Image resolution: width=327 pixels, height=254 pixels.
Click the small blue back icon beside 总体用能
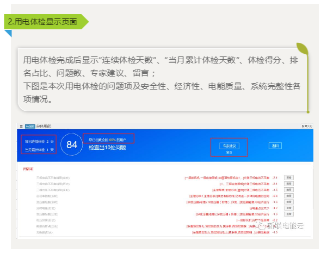click(x=27, y=126)
